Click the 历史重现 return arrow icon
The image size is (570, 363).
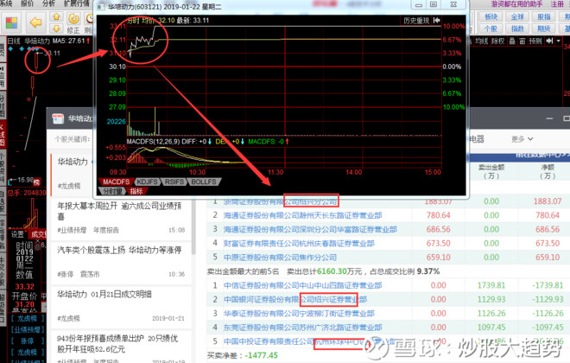(437, 21)
